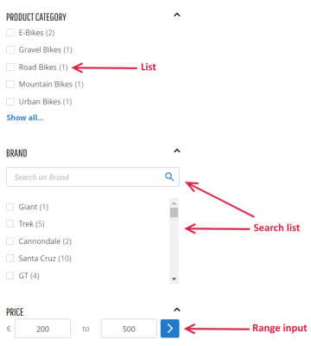The image size is (311, 346).
Task: Collapse the Product Category section
Action: coord(177,15)
